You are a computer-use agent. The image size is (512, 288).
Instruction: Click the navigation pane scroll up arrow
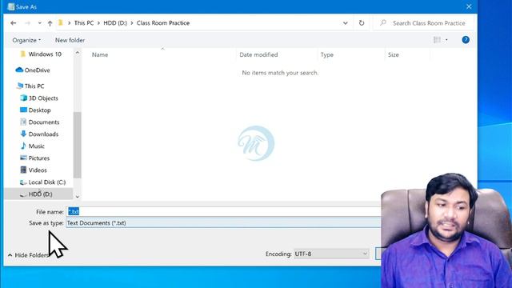click(77, 53)
